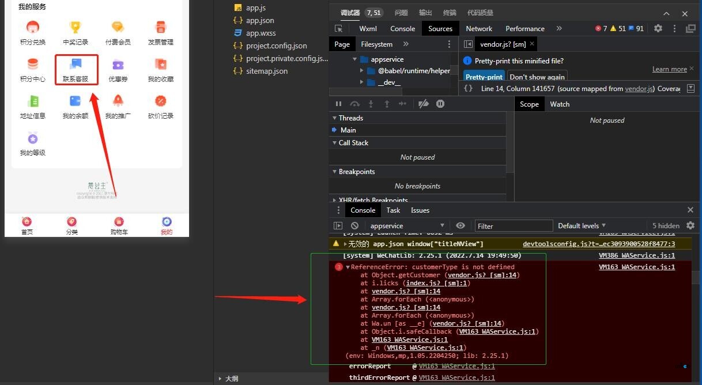Click the red error count badge
The height and width of the screenshot is (385, 702).
pos(601,28)
